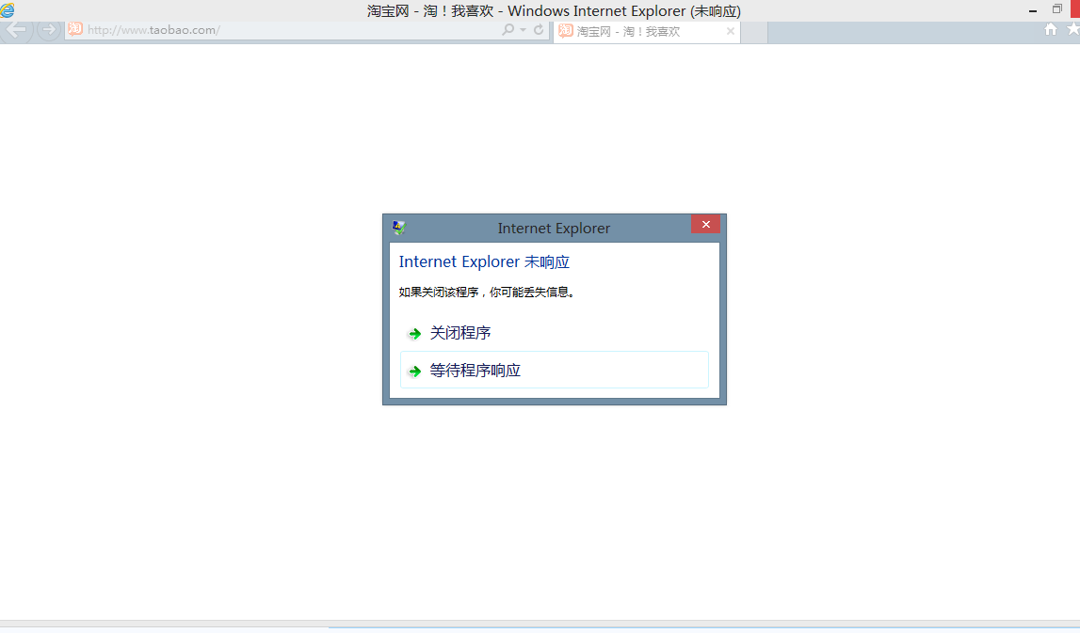Click the search magnifier in the address bar
Viewport: 1080px width, 633px height.
(x=508, y=29)
